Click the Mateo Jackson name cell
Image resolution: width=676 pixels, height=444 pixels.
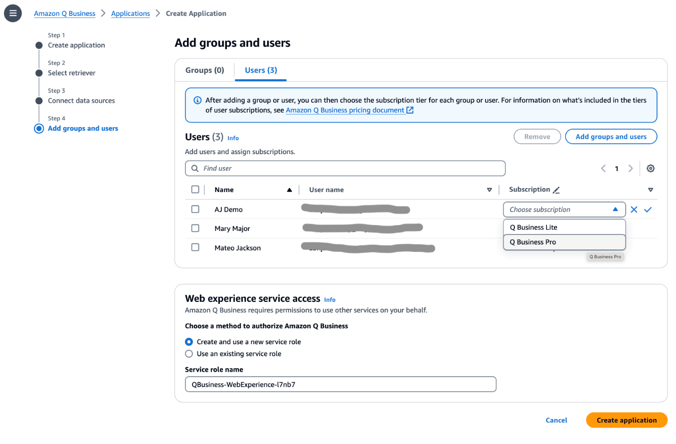(237, 248)
